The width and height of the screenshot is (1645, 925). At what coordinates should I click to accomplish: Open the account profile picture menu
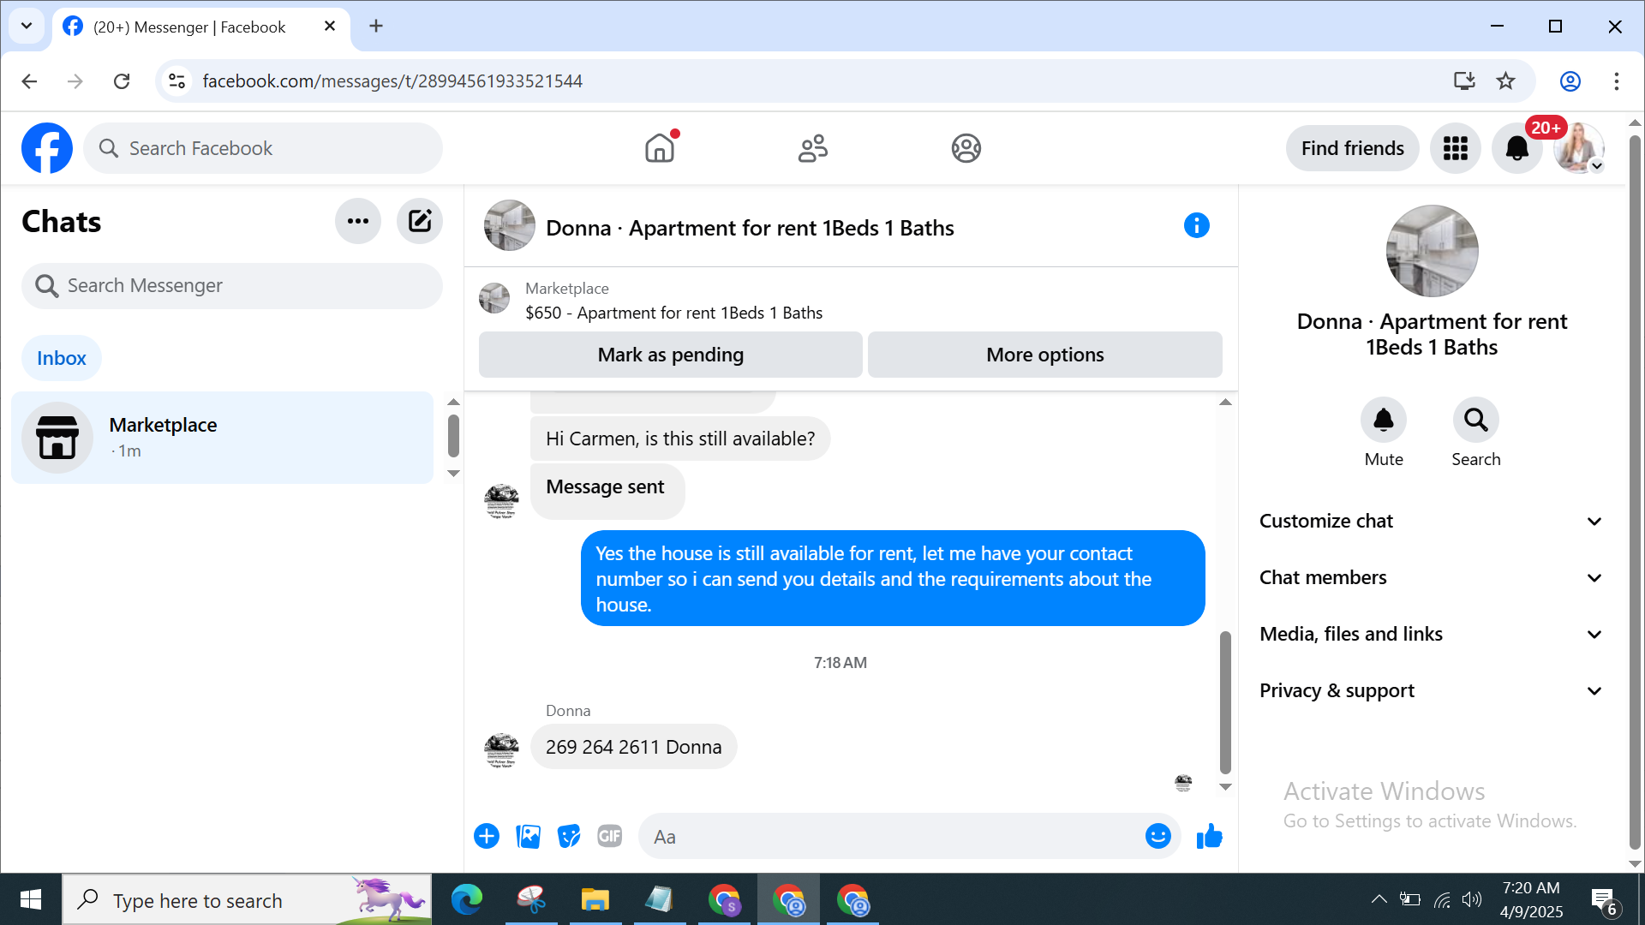[x=1578, y=148]
